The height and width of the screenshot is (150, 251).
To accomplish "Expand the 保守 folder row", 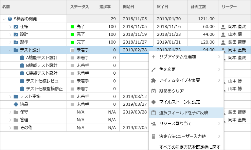I will (11, 112).
